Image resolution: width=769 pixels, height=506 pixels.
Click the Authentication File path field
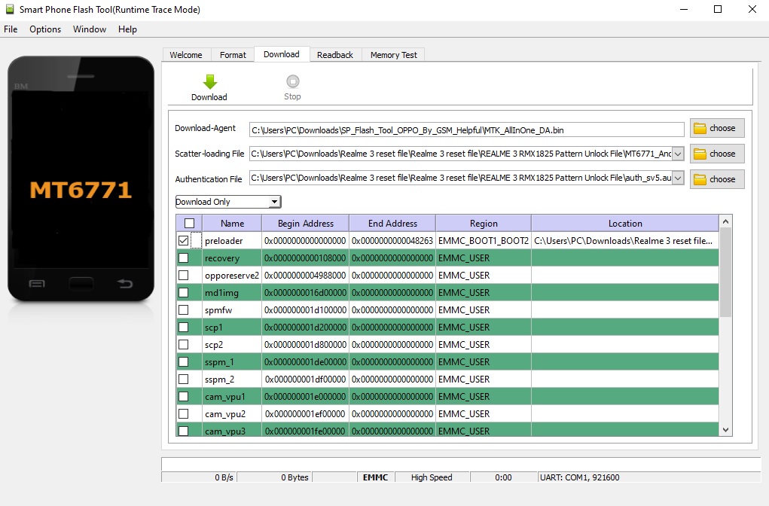pos(460,178)
